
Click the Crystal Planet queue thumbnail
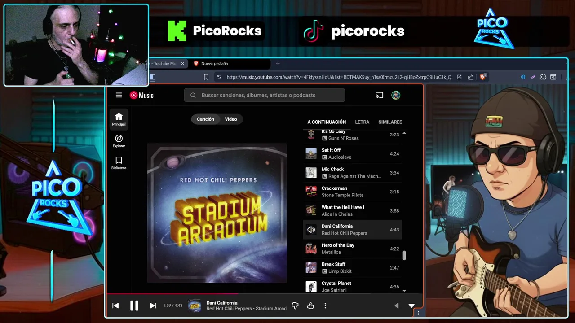(311, 286)
